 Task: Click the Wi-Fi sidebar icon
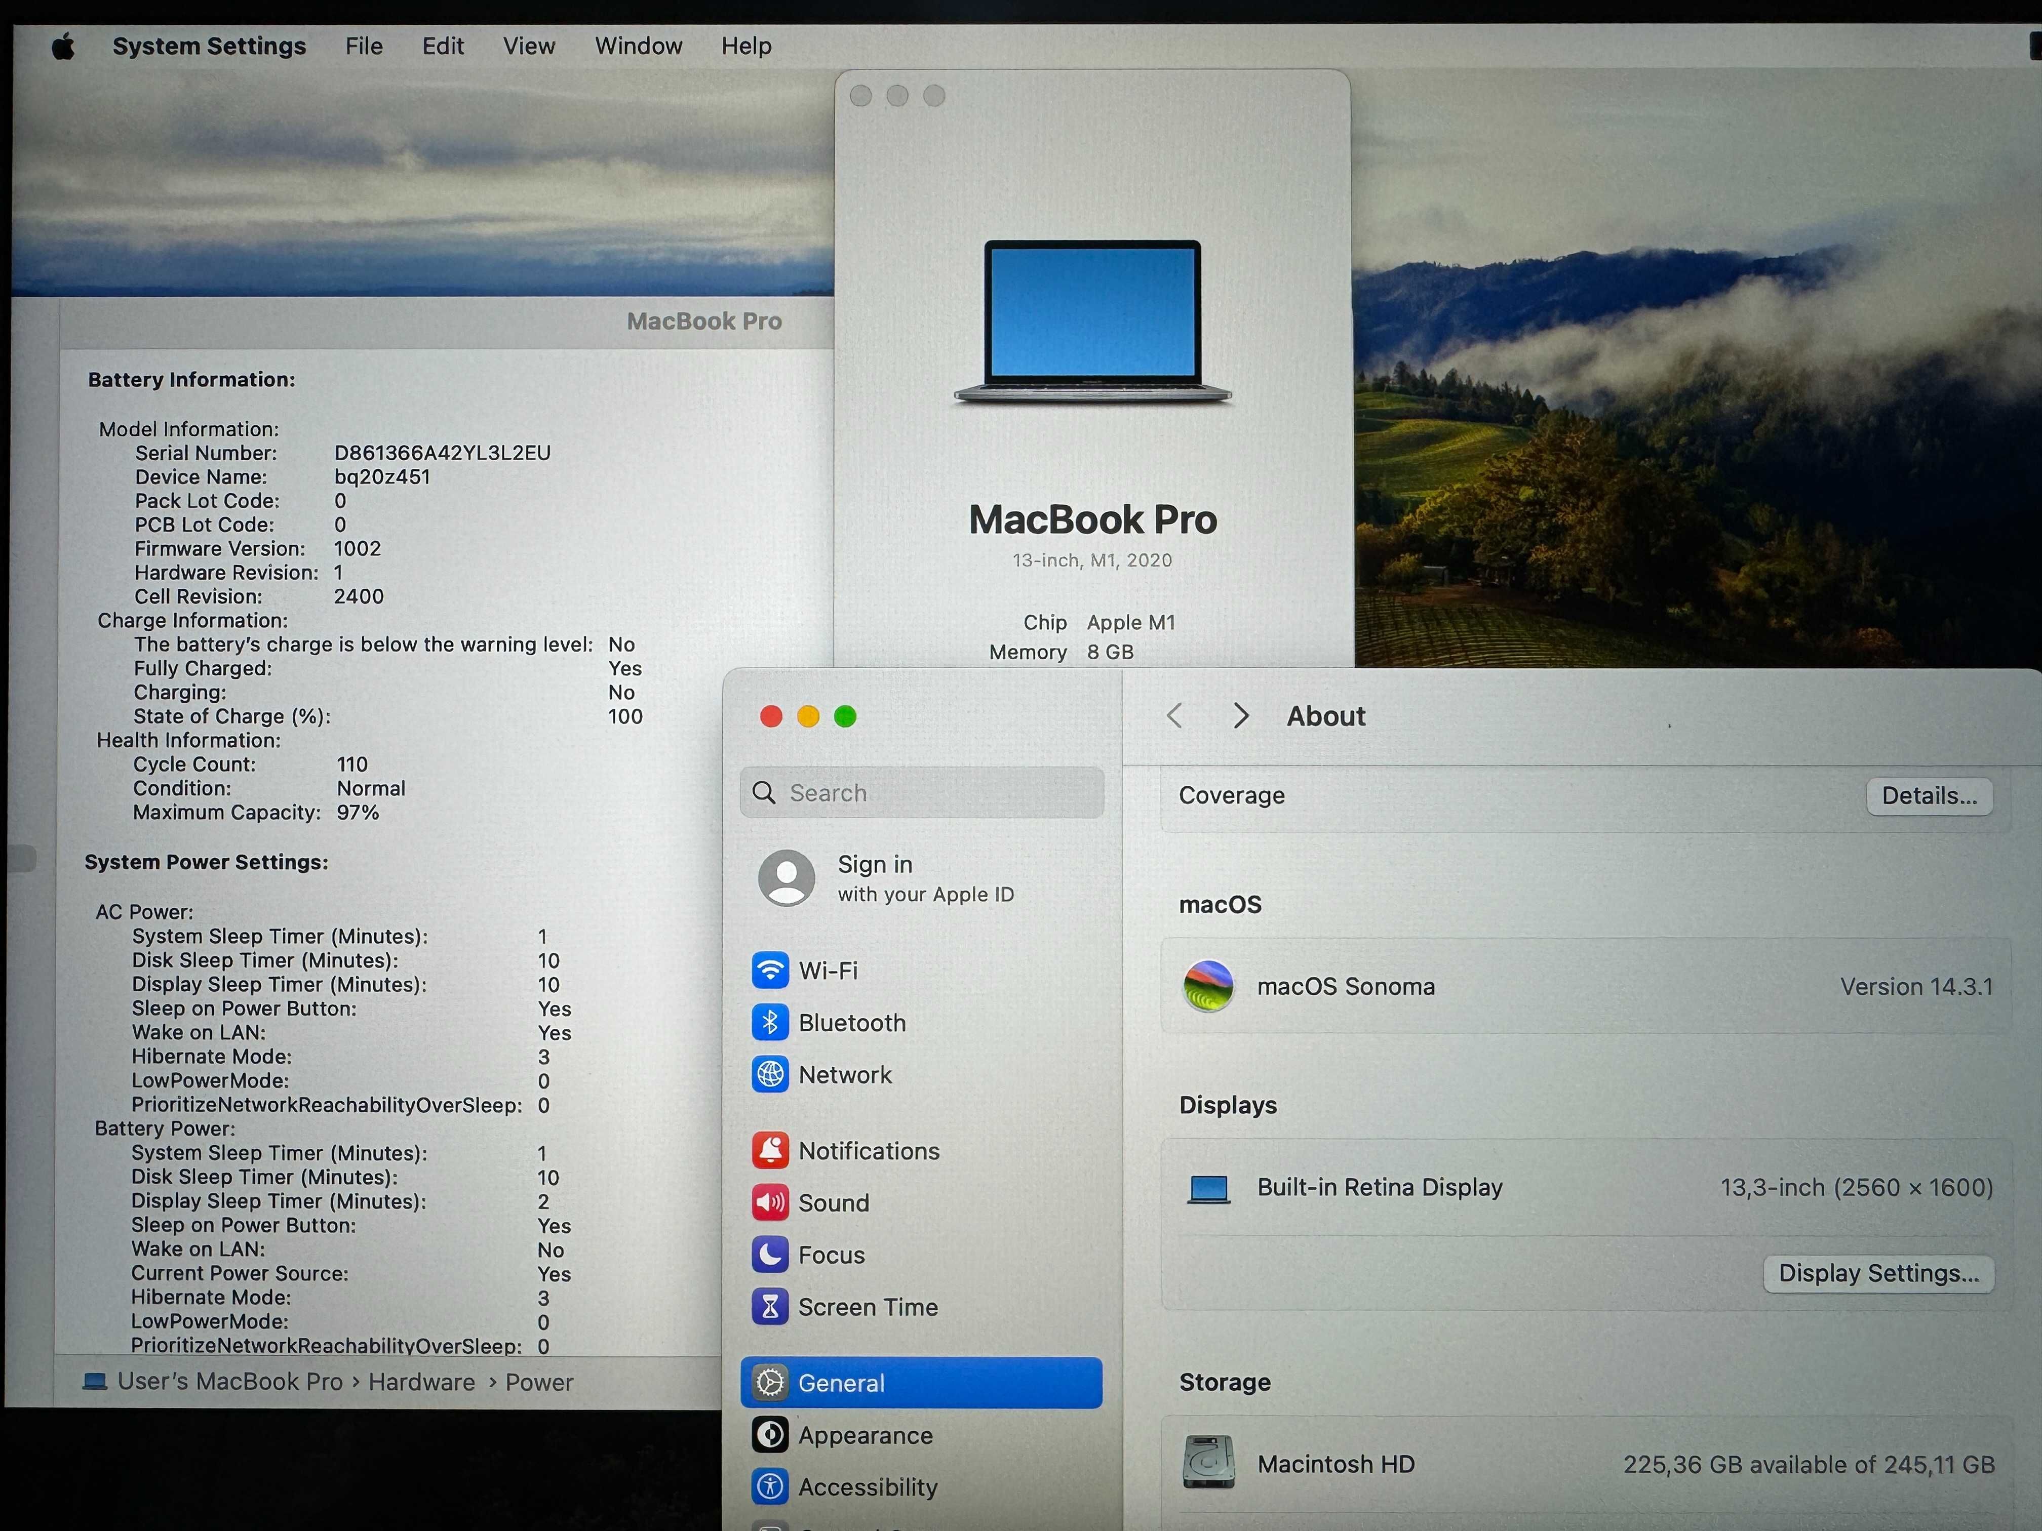[x=770, y=970]
